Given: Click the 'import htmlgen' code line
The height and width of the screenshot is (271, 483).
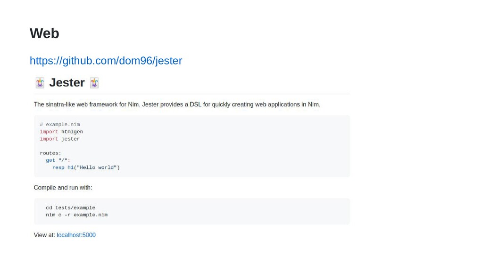Looking at the screenshot, I should pos(61,132).
